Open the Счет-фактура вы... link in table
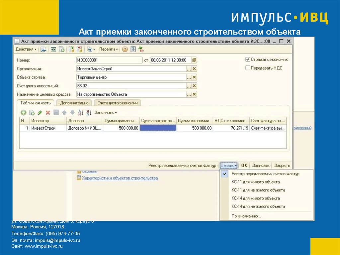Image resolution: width=340 pixels, height=255 pixels. [x=268, y=128]
